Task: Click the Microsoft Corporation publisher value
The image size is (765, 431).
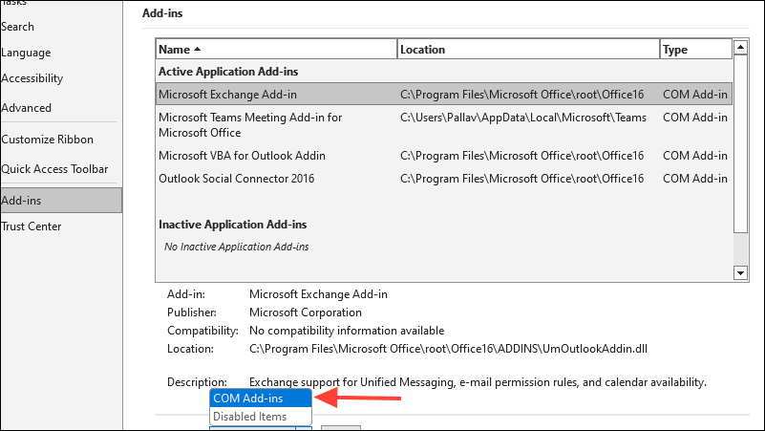Action: 306,312
